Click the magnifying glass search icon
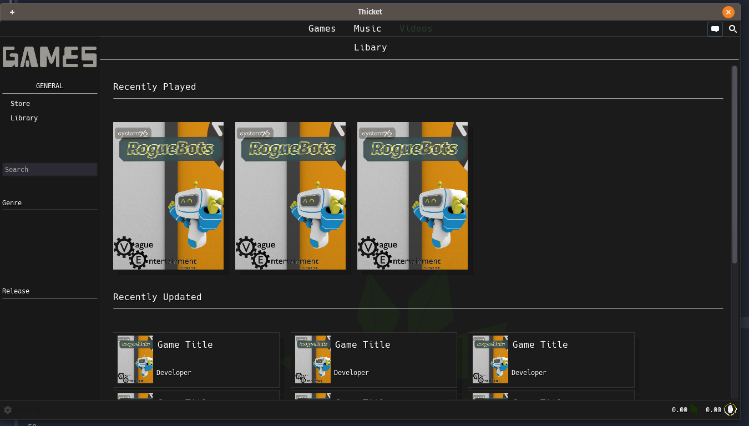Viewport: 749px width, 426px height. coord(733,29)
